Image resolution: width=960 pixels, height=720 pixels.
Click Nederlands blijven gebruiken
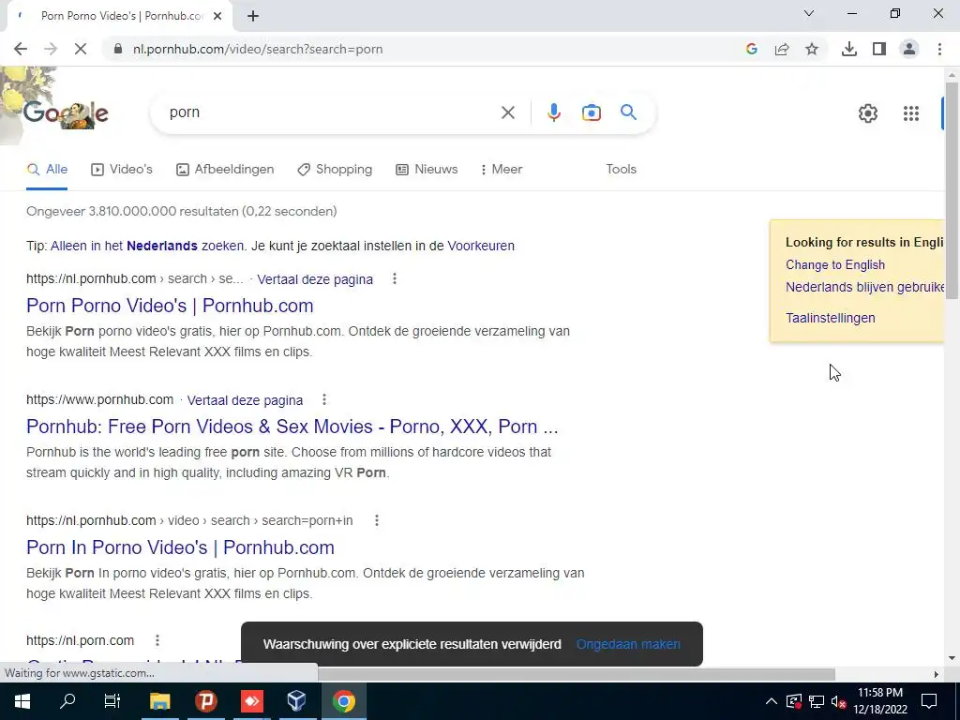(x=864, y=287)
